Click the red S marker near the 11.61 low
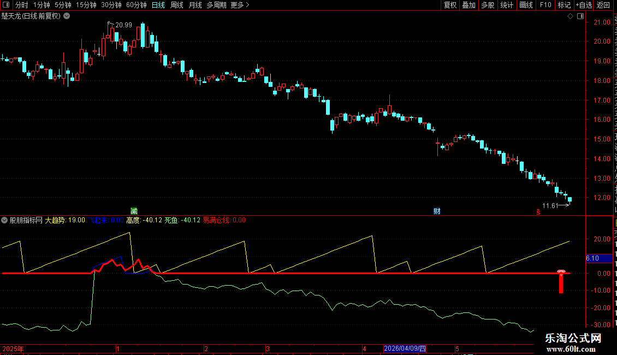Viewport: 617px width, 355px height. tap(538, 212)
